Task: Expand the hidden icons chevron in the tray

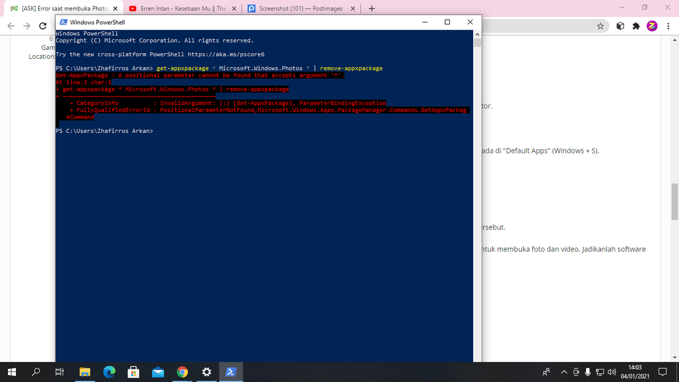Action: coord(564,372)
